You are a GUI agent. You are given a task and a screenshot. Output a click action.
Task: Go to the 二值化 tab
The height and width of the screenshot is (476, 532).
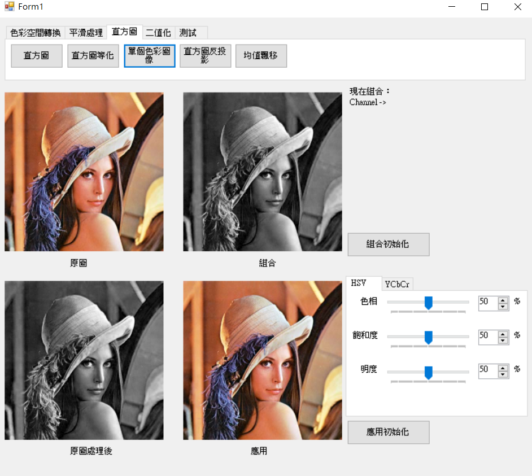coord(158,33)
